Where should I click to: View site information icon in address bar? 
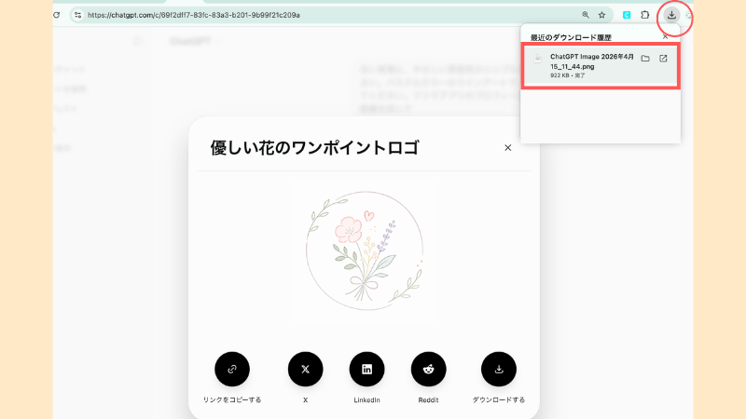[78, 15]
